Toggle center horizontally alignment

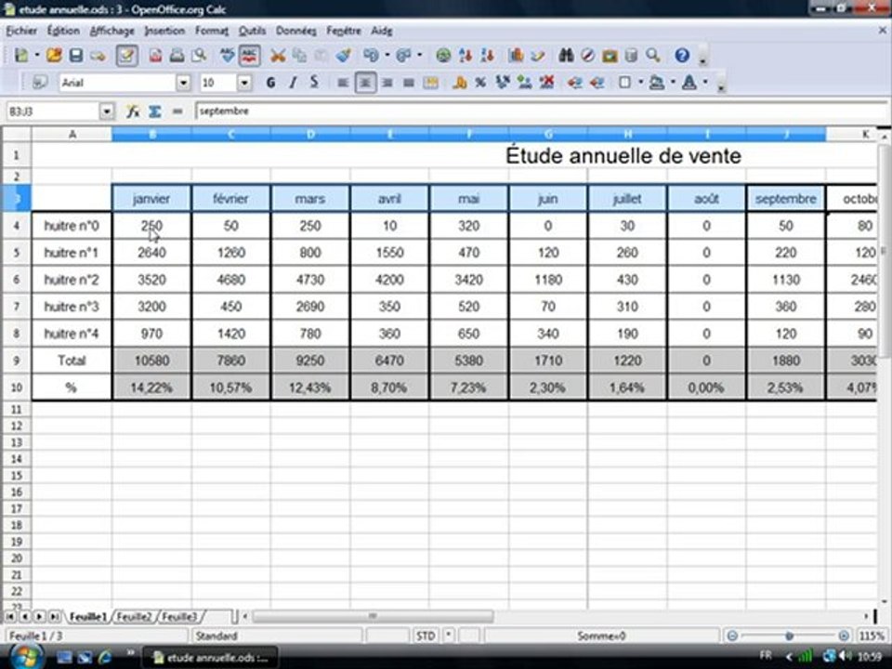click(365, 83)
